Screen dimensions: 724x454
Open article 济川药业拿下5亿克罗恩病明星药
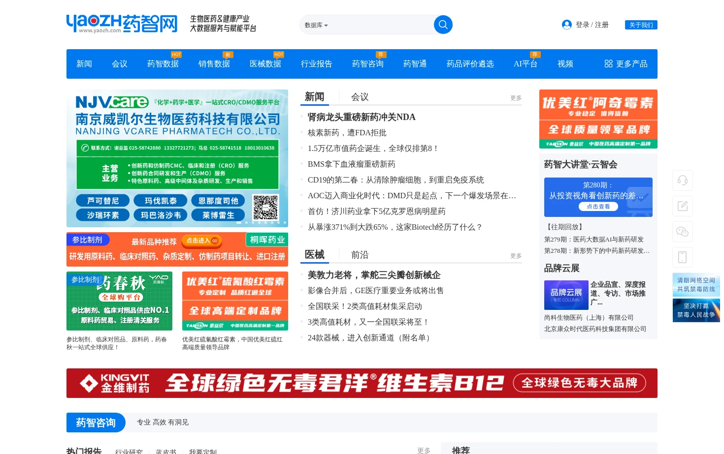click(377, 212)
